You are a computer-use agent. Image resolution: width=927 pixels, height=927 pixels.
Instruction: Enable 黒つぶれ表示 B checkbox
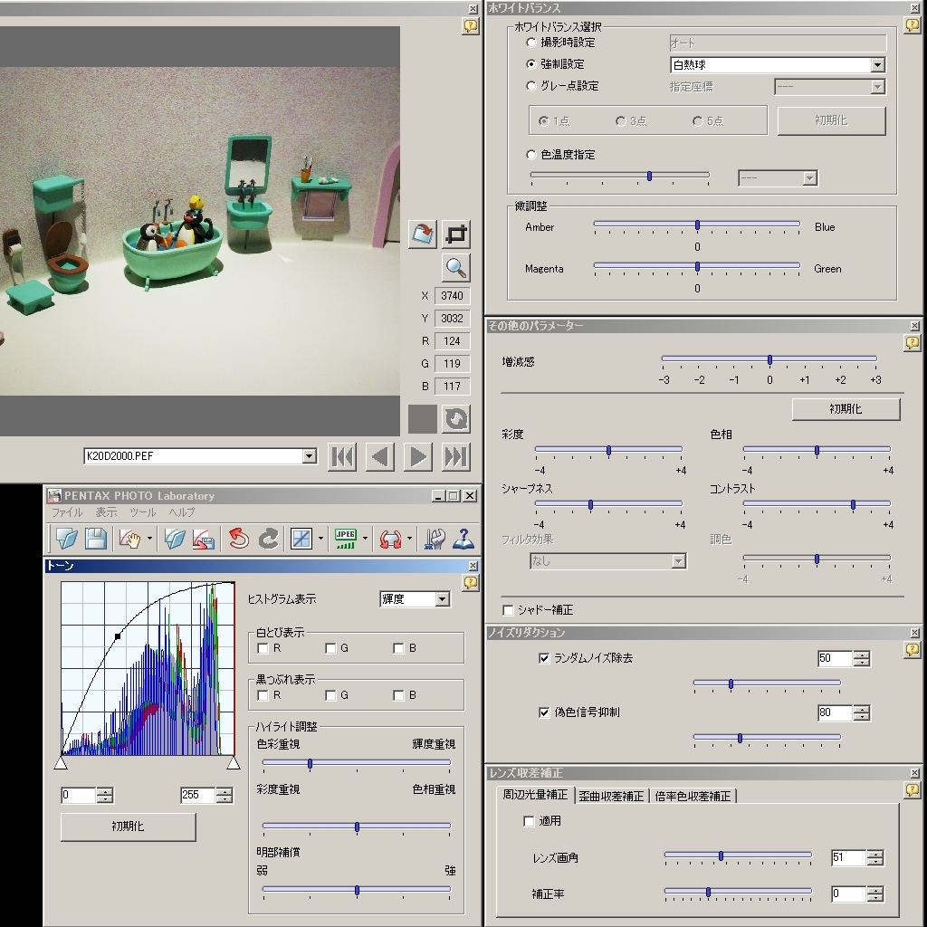pos(398,695)
